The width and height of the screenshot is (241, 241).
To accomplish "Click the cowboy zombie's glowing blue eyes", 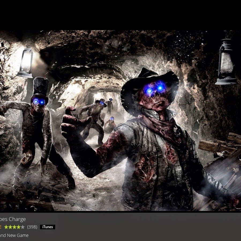I will tap(155, 89).
